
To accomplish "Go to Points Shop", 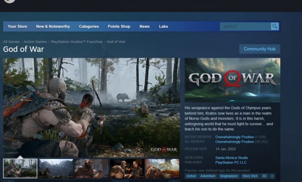I will click(119, 26).
